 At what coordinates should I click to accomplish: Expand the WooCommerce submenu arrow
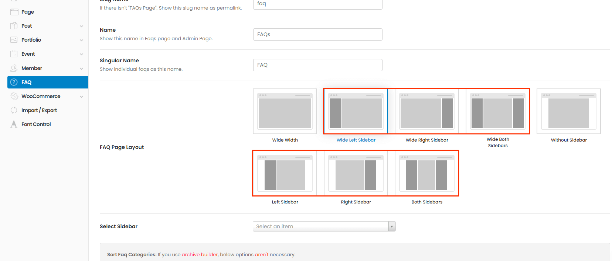coord(81,97)
